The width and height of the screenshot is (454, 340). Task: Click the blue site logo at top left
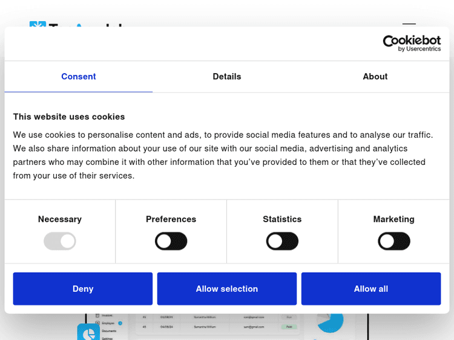[x=38, y=24]
